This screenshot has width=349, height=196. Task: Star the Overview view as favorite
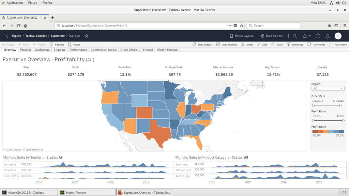click(86, 36)
